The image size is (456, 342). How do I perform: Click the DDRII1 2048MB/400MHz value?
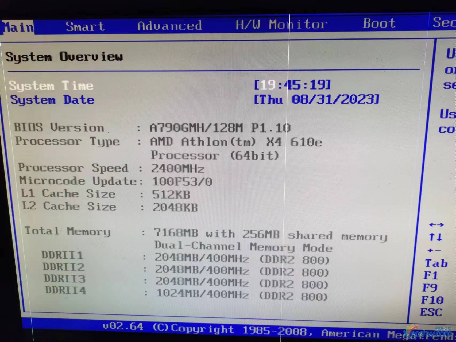[242, 259]
